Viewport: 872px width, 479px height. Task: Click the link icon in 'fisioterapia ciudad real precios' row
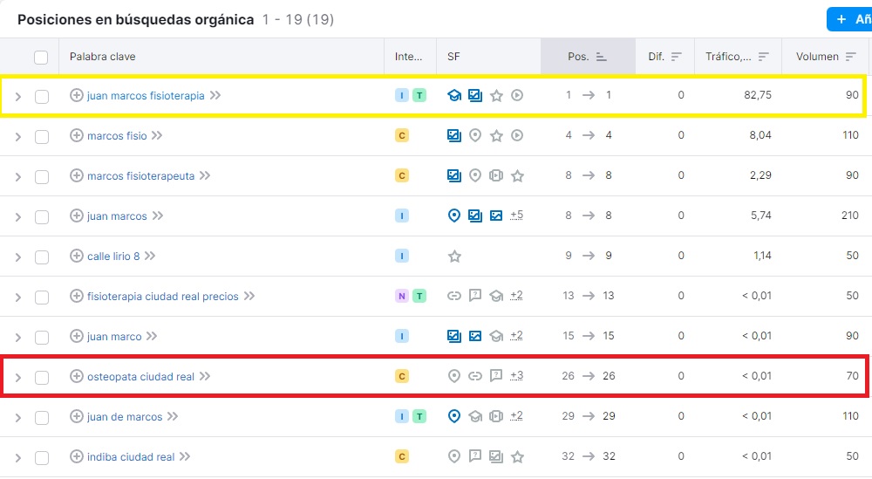point(454,297)
